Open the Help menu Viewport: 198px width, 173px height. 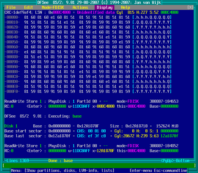125,7
